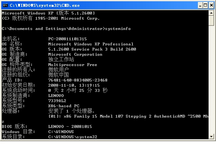Click the typed systeminfo command

118,29
